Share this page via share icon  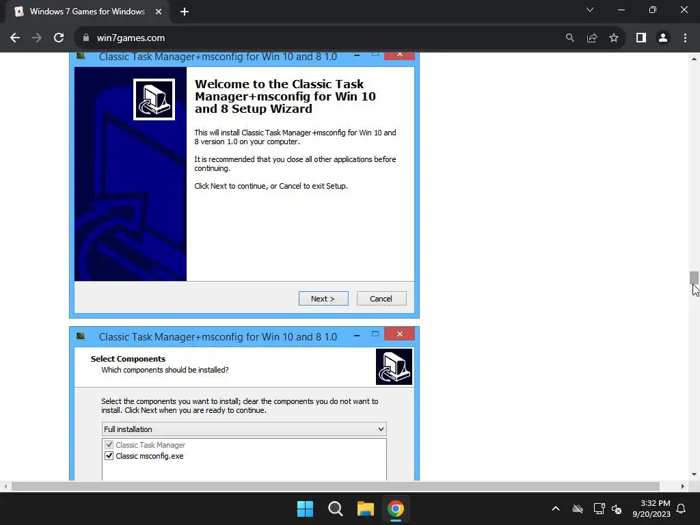[x=592, y=38]
